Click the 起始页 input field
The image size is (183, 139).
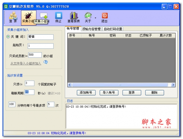tap(41, 46)
